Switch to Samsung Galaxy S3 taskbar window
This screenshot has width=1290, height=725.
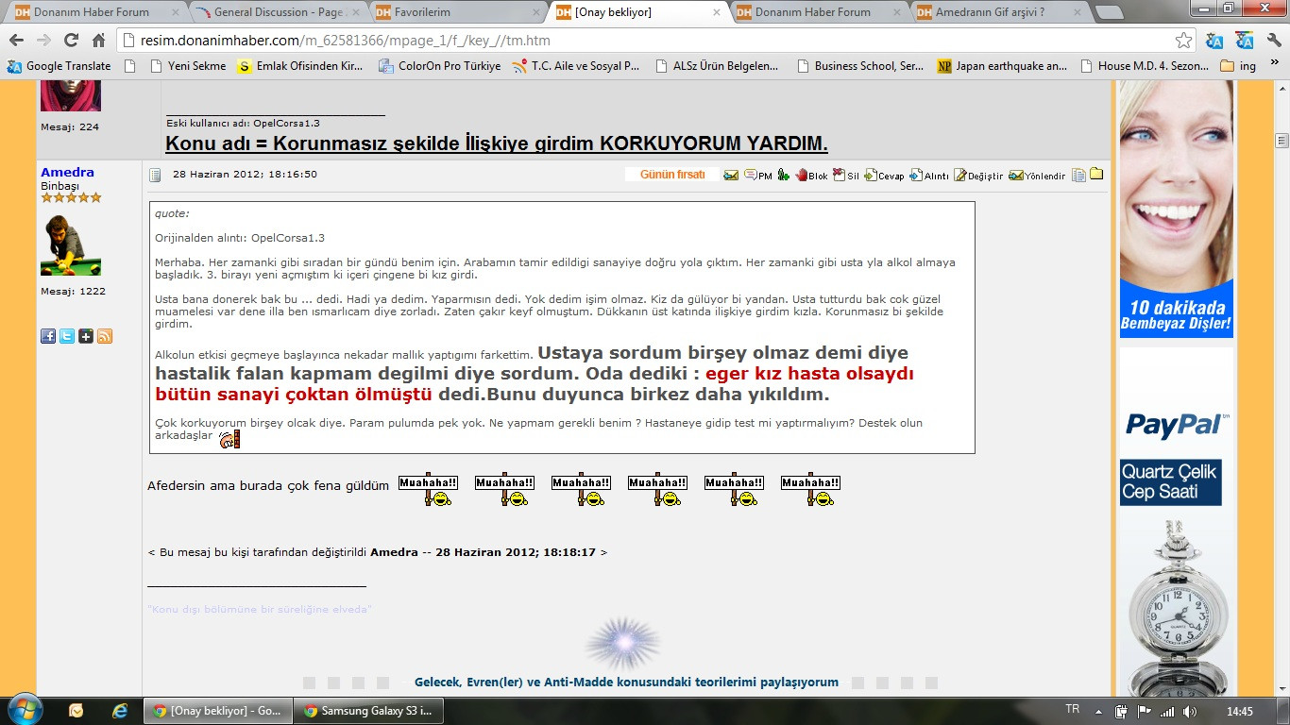click(x=366, y=711)
